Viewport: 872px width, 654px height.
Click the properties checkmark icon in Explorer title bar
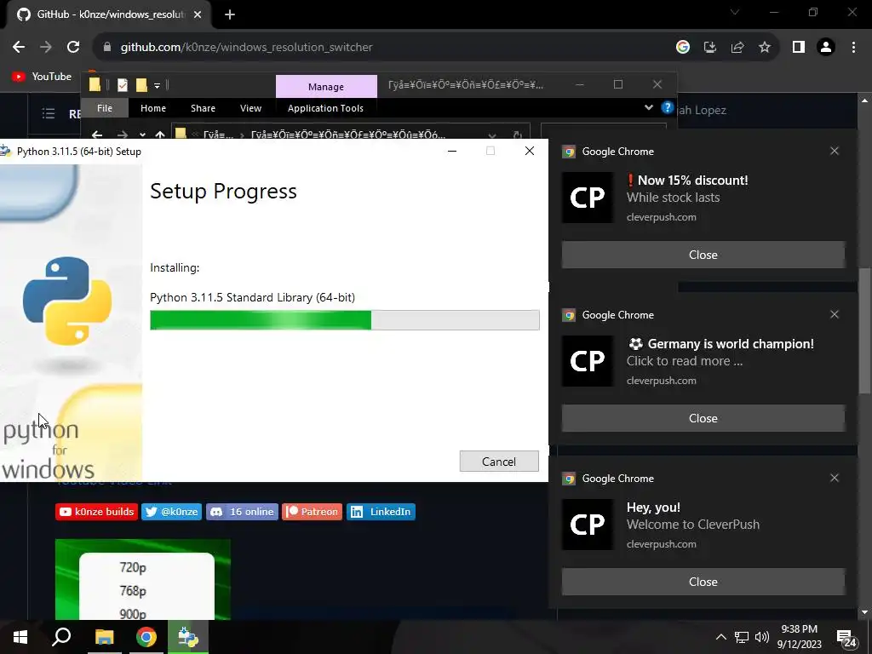123,85
